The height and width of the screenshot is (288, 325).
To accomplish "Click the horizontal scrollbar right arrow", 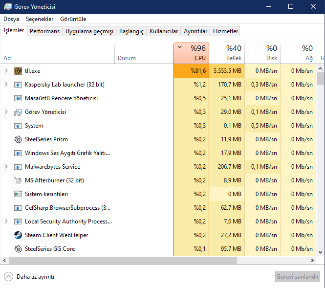I will 312,261.
